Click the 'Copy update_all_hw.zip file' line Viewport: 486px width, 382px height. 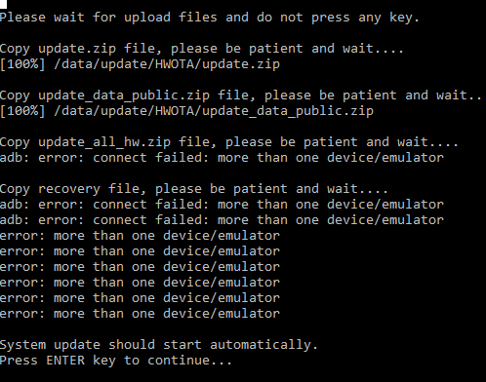pos(229,142)
